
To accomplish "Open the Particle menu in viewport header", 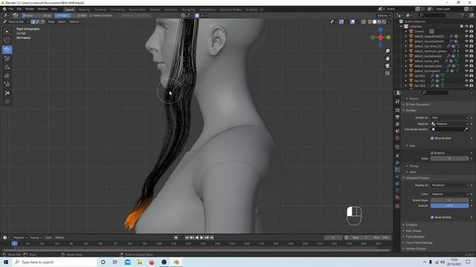I will [x=74, y=22].
